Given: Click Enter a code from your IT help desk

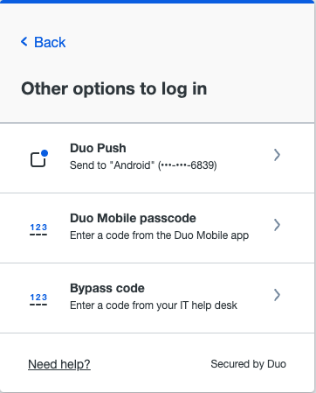Looking at the screenshot, I should [x=154, y=305].
